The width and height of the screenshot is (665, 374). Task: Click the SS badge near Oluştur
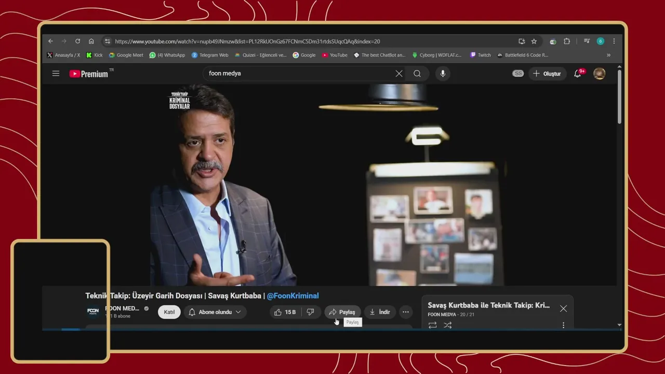518,73
